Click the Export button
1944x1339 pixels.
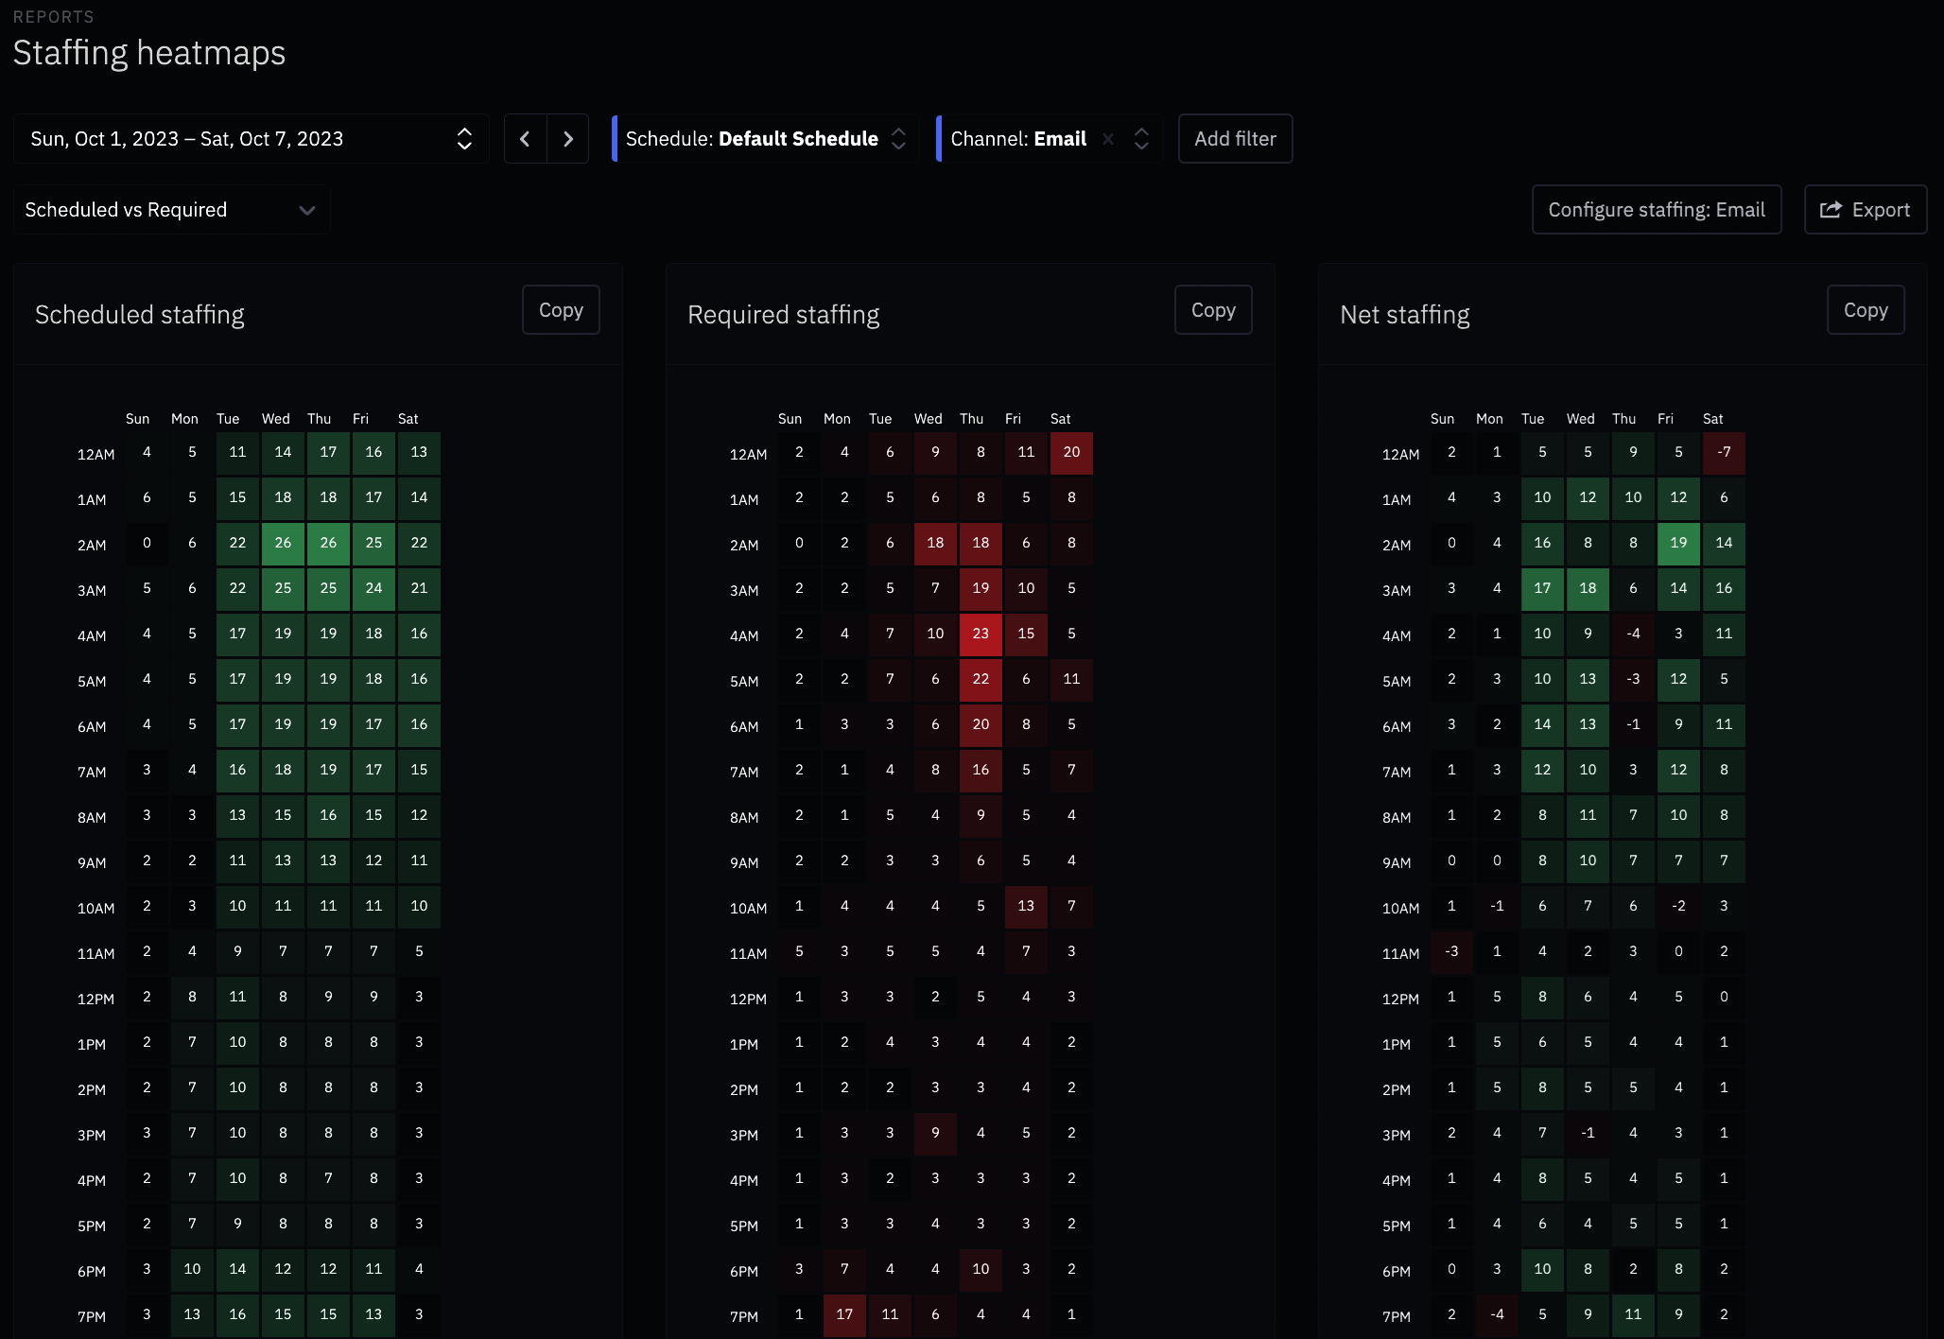[1865, 210]
